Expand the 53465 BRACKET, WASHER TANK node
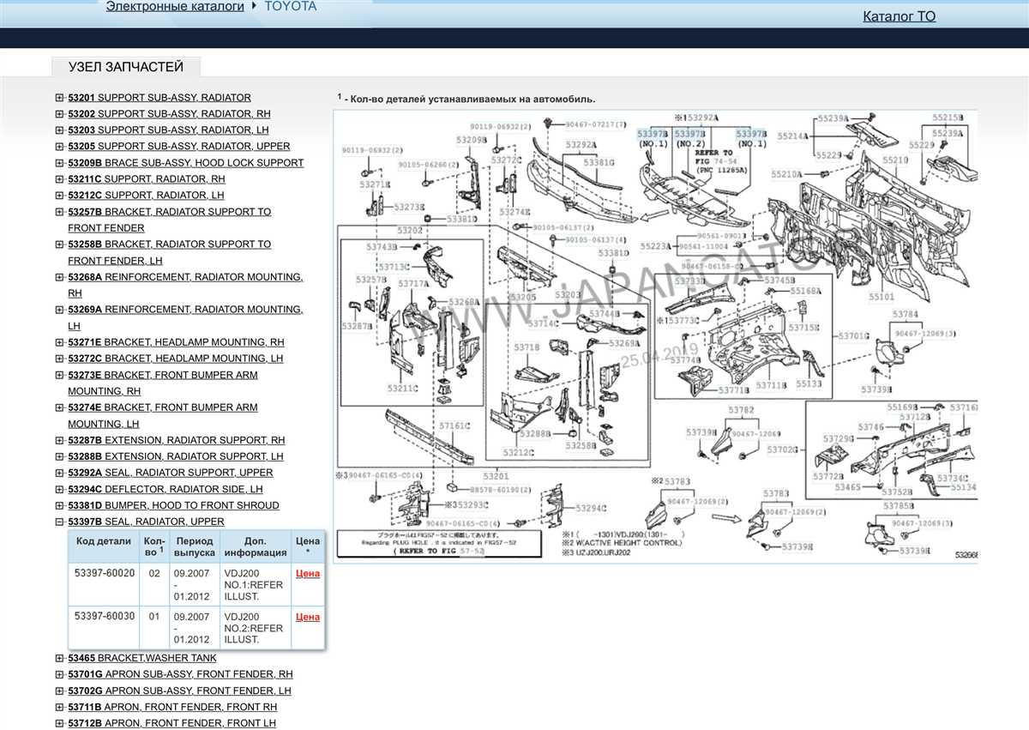This screenshot has height=730, width=1029. tap(58, 658)
